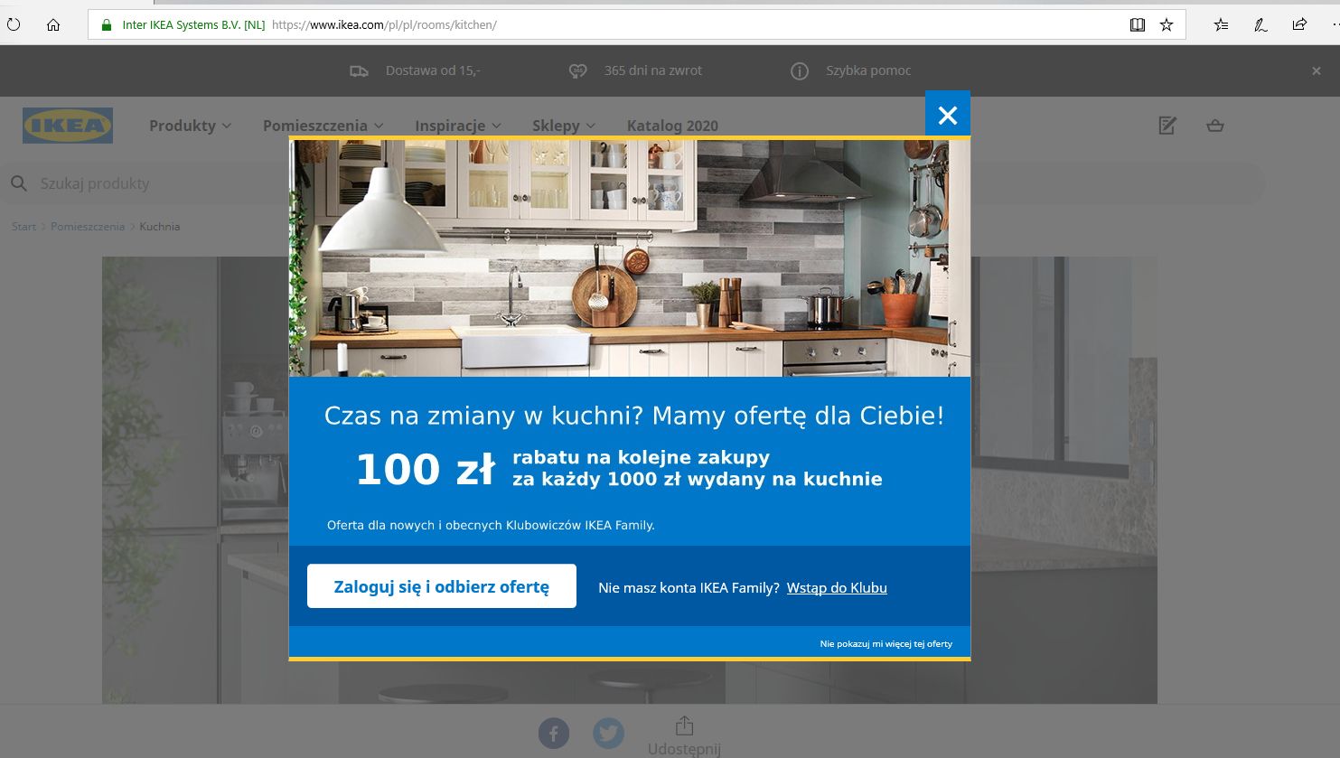Dismiss the top grey info banner

[x=1317, y=71]
